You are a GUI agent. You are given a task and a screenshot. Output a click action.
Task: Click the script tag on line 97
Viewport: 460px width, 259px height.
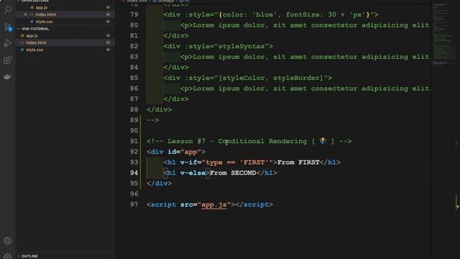[210, 204]
